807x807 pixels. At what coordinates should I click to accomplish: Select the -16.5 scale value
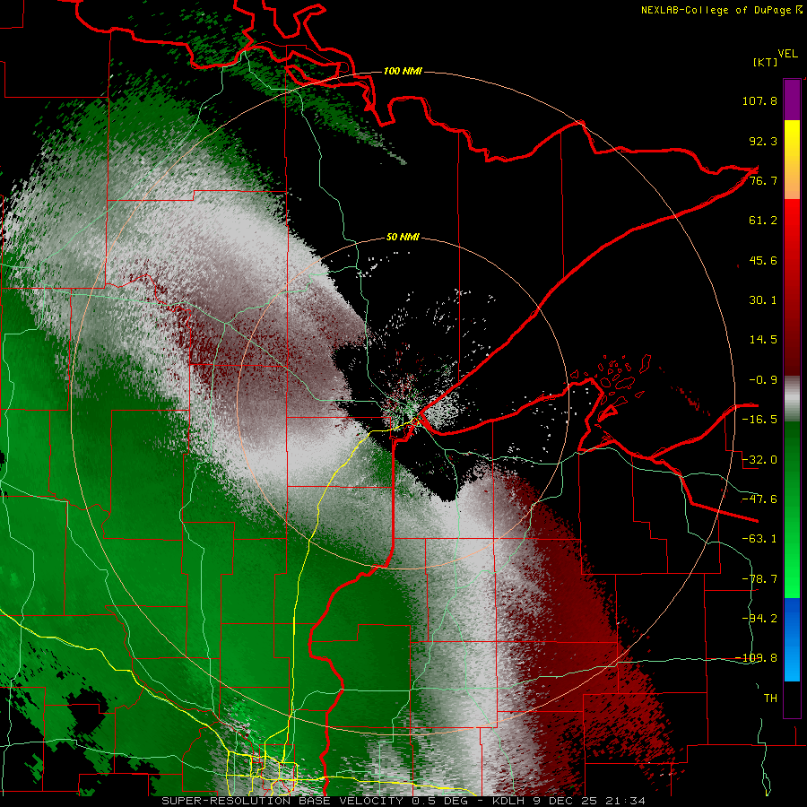click(x=759, y=420)
